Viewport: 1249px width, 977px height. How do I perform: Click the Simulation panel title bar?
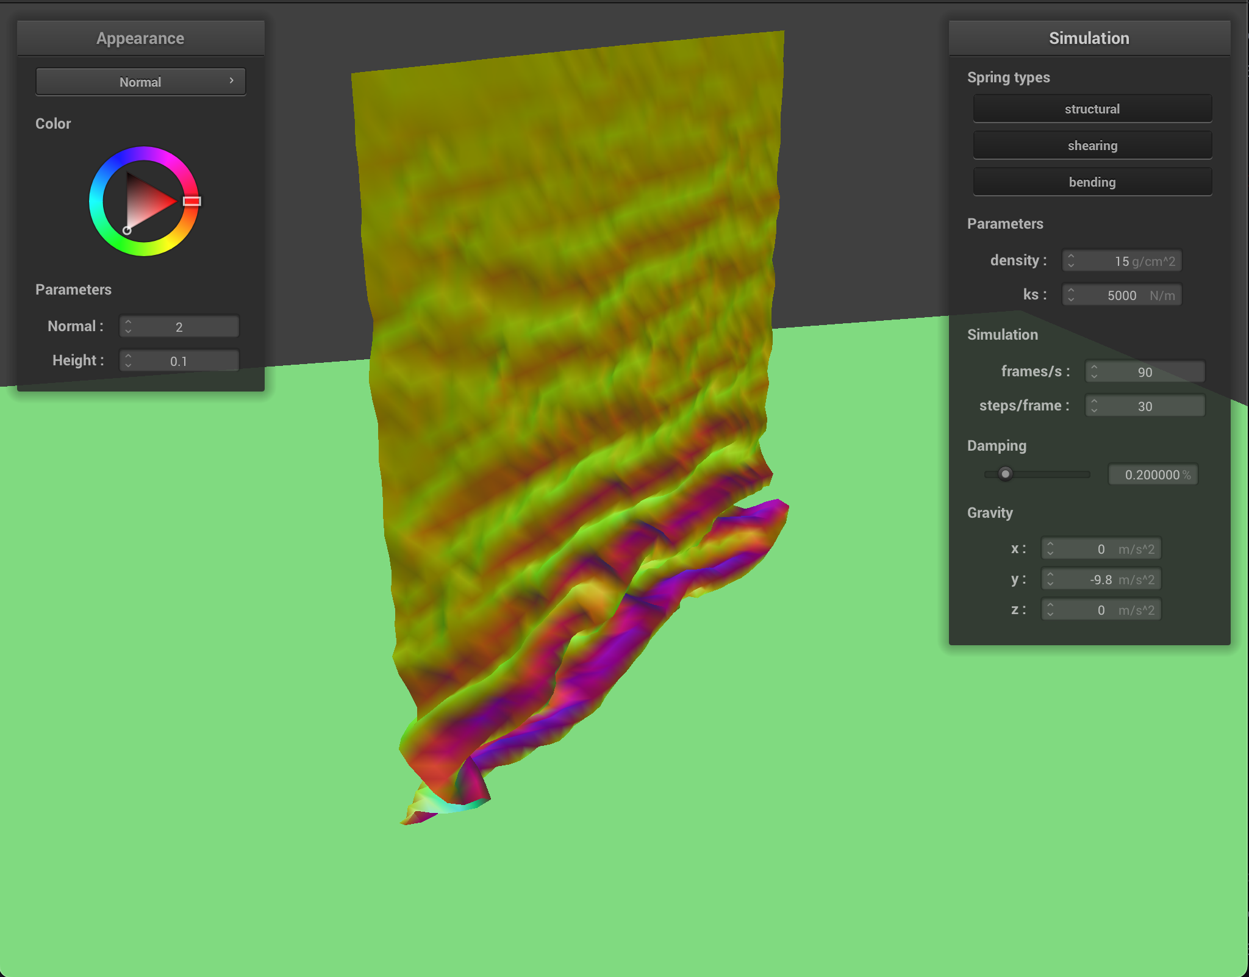1089,38
